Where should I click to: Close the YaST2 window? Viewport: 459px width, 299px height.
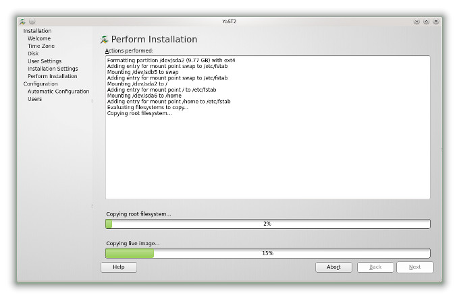click(436, 22)
